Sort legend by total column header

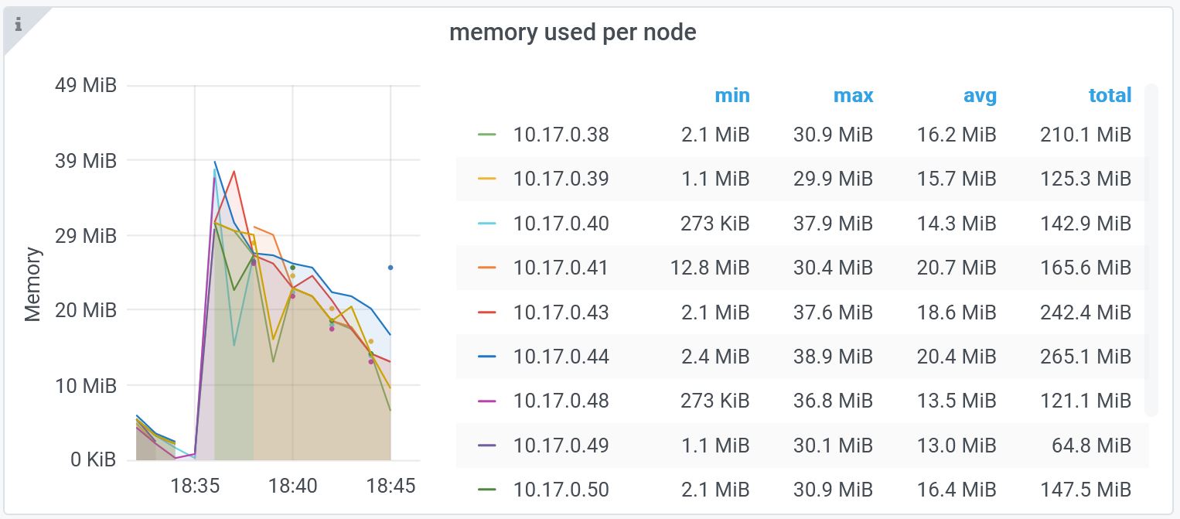coord(1110,96)
